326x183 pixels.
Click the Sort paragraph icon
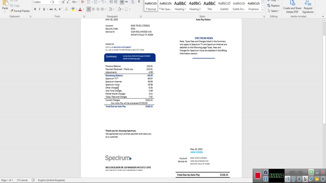[x=132, y=2]
